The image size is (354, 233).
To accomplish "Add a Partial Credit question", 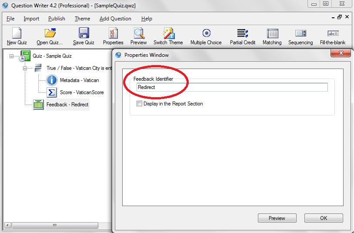I will [243, 33].
